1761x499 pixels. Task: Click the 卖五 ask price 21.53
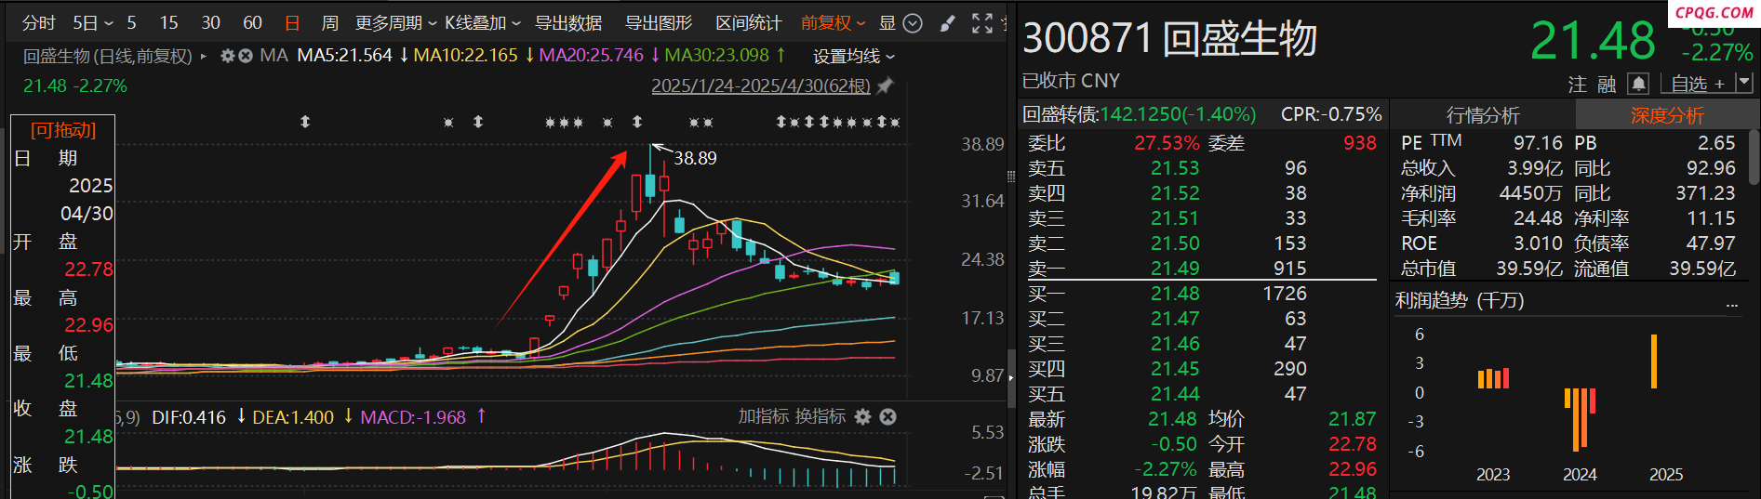click(1175, 168)
